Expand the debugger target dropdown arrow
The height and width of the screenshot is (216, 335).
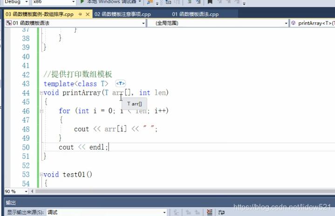pos(140,2)
